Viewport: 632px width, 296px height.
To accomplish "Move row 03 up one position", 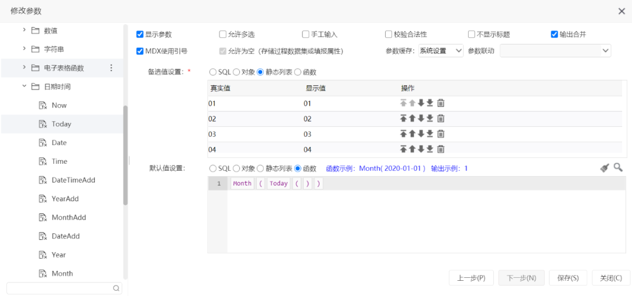I will pyautogui.click(x=412, y=134).
